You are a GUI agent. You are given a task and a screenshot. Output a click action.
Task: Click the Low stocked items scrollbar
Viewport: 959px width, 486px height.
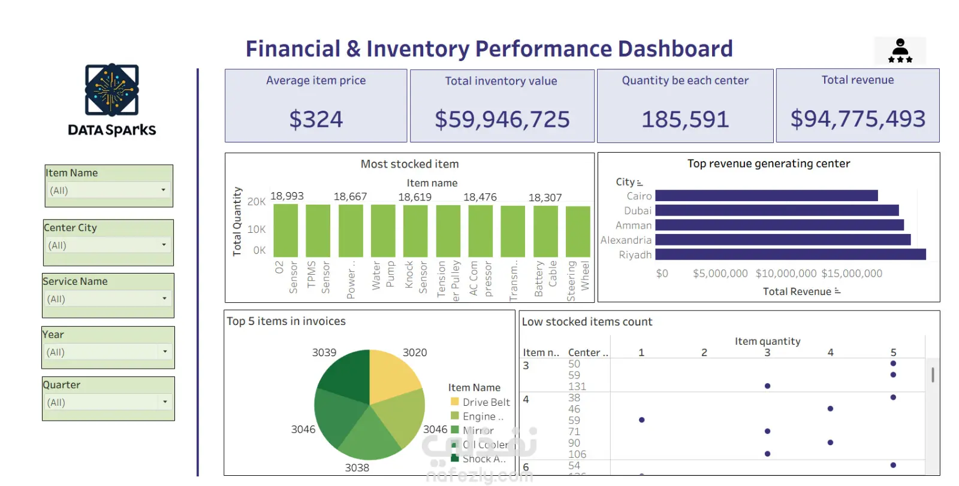coord(933,375)
